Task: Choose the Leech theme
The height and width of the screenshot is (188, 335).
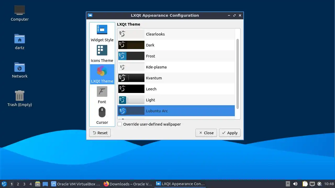Action: coord(176,89)
